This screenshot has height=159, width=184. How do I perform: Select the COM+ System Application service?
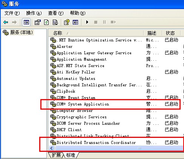click(83, 104)
